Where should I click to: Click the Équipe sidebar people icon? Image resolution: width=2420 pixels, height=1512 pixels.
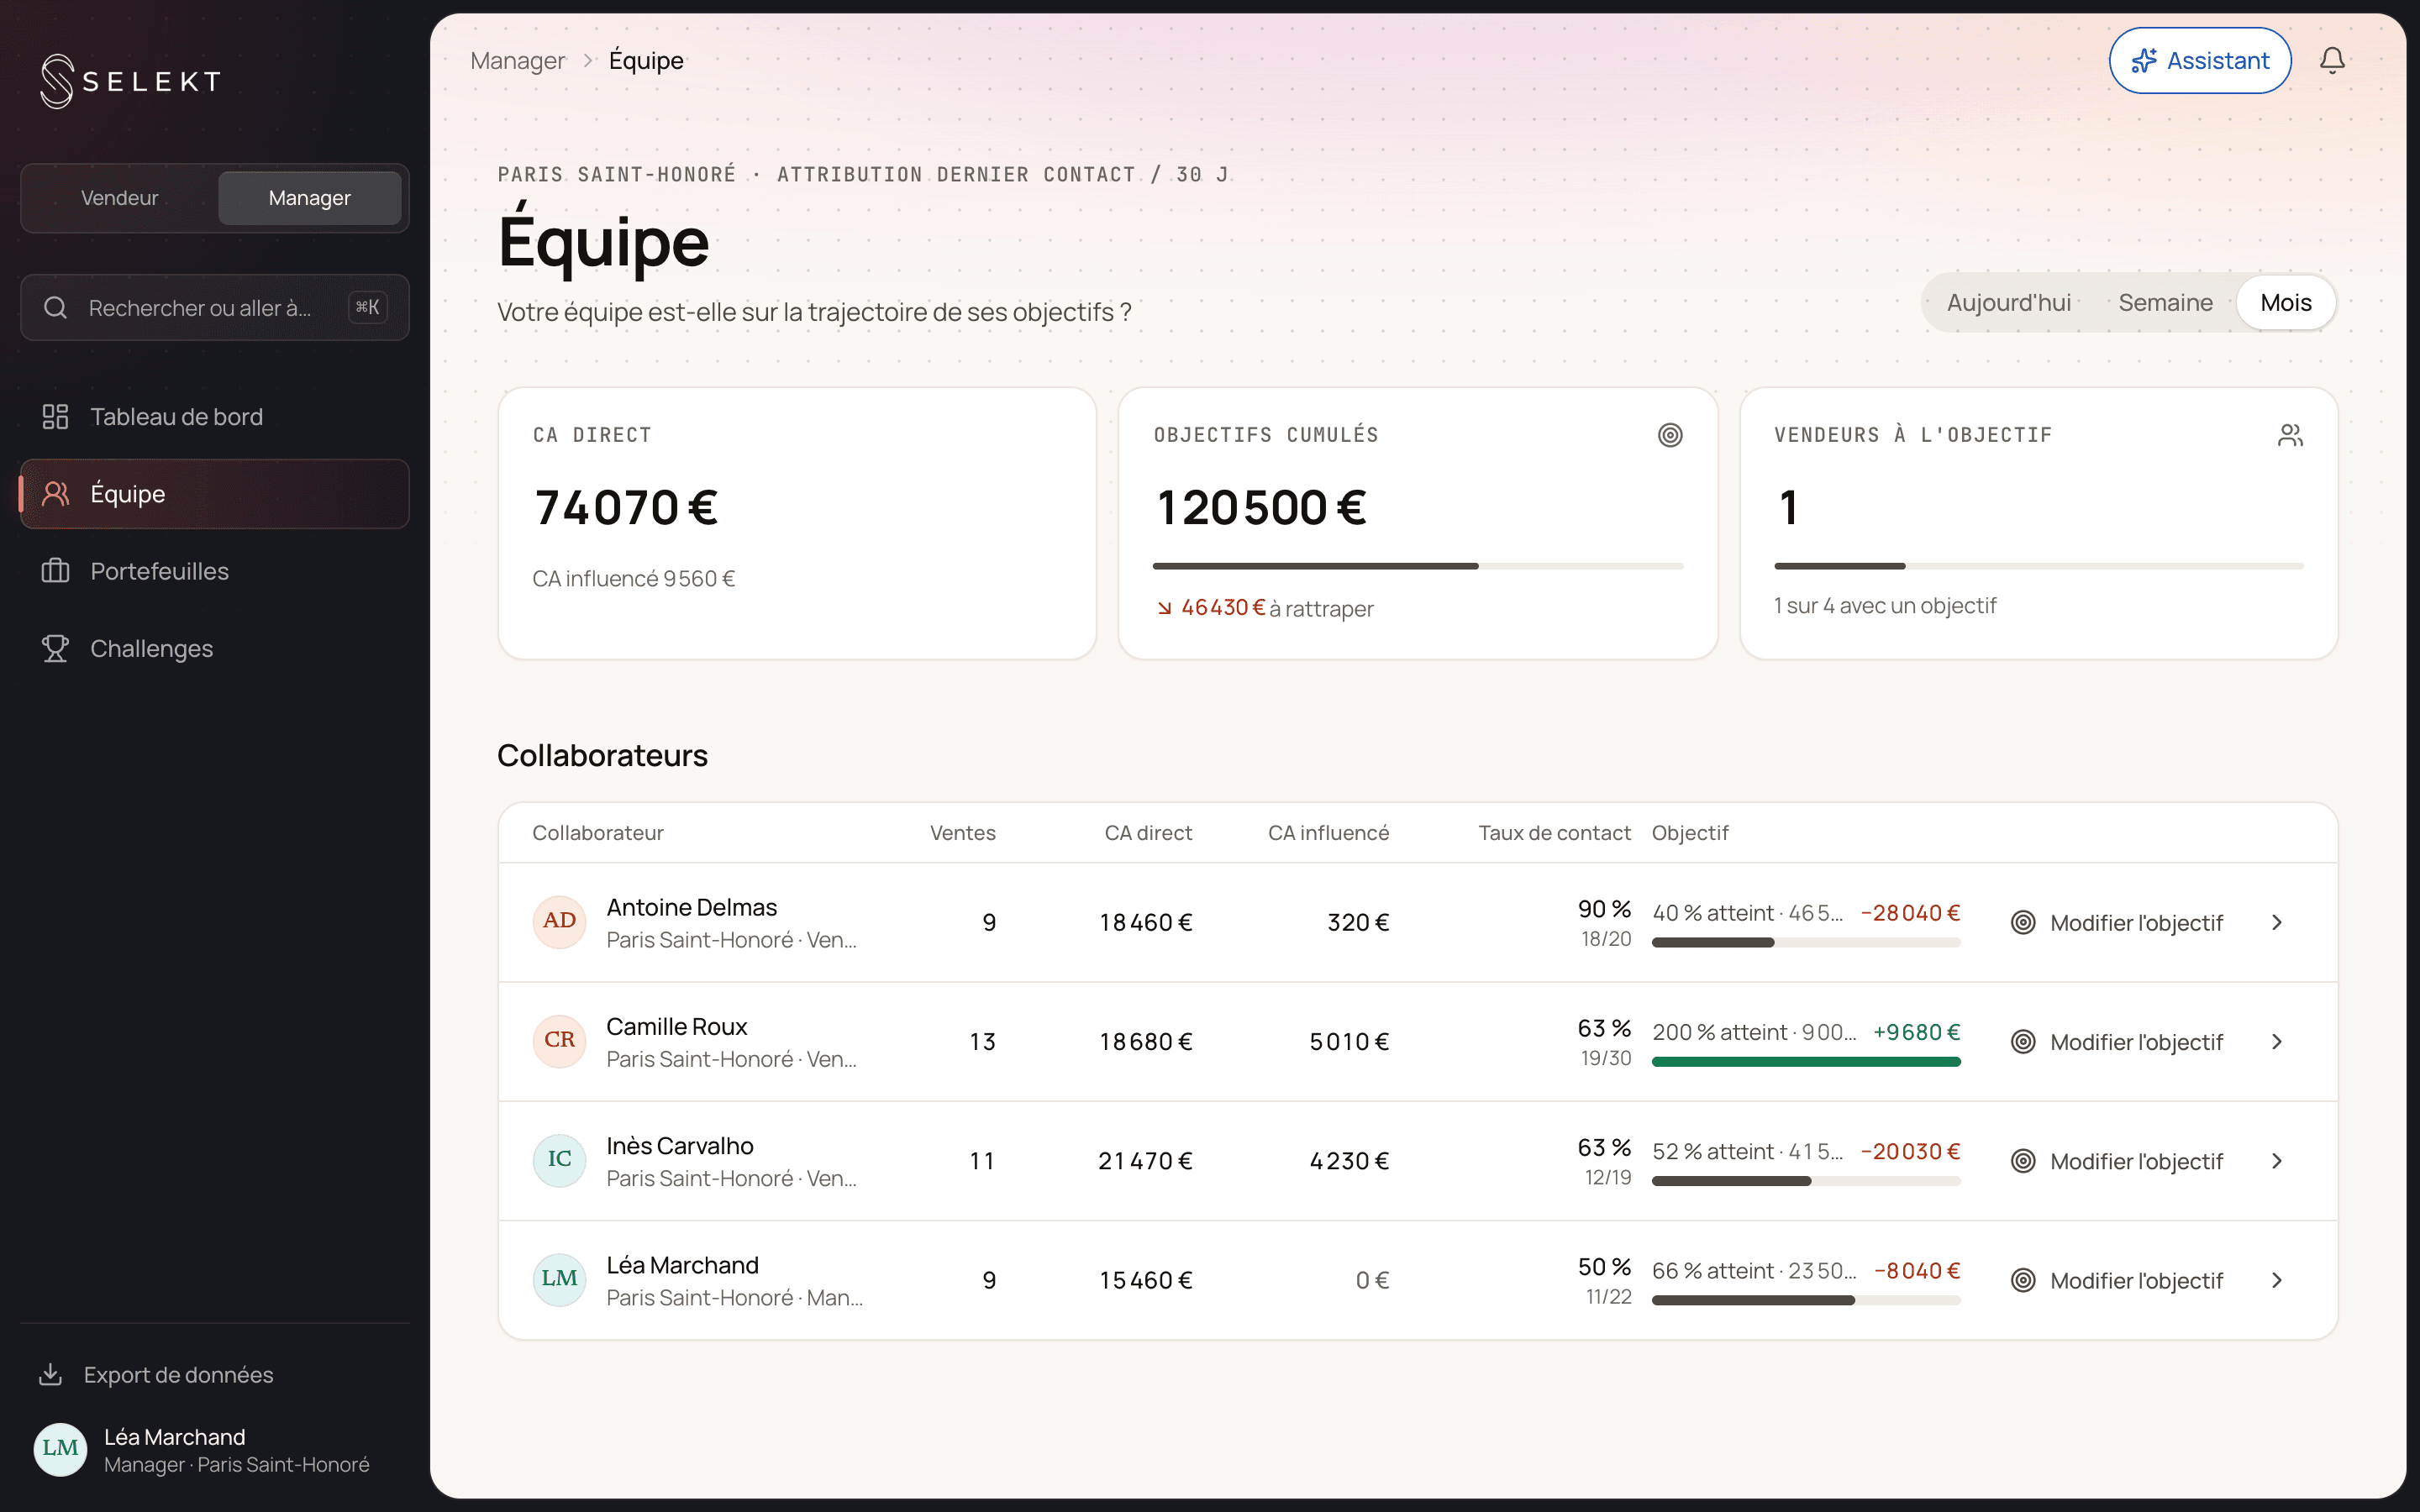pos(55,494)
